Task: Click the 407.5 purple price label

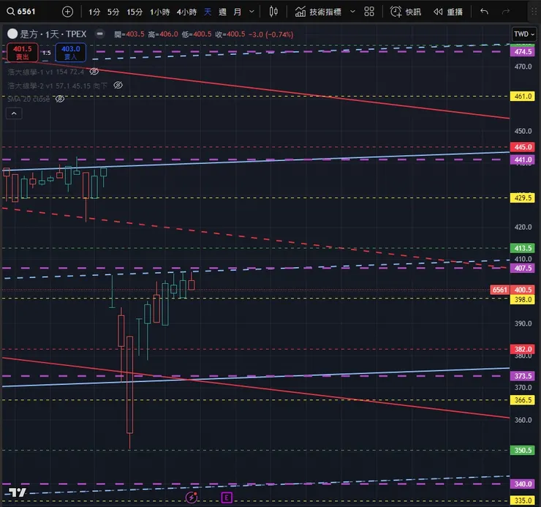Action: click(523, 268)
